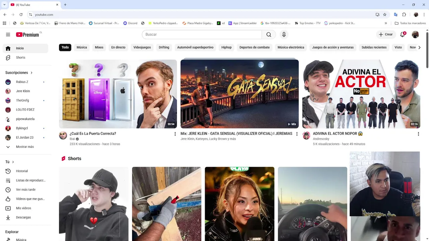The width and height of the screenshot is (429, 241).
Task: Open the hamburger guide menu
Action: coord(8,34)
